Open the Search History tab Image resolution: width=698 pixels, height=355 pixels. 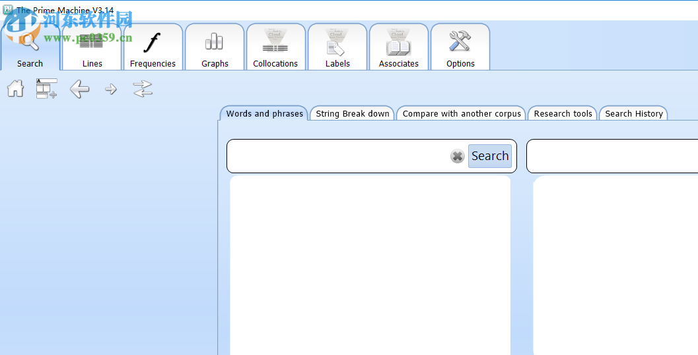pos(634,113)
